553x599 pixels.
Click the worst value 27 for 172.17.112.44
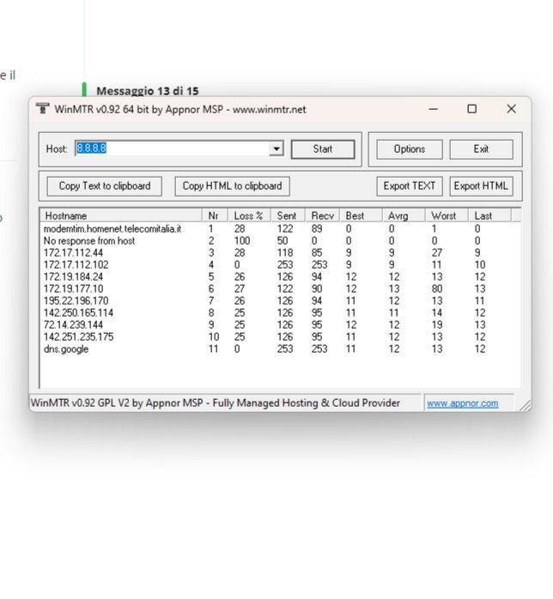pos(437,253)
